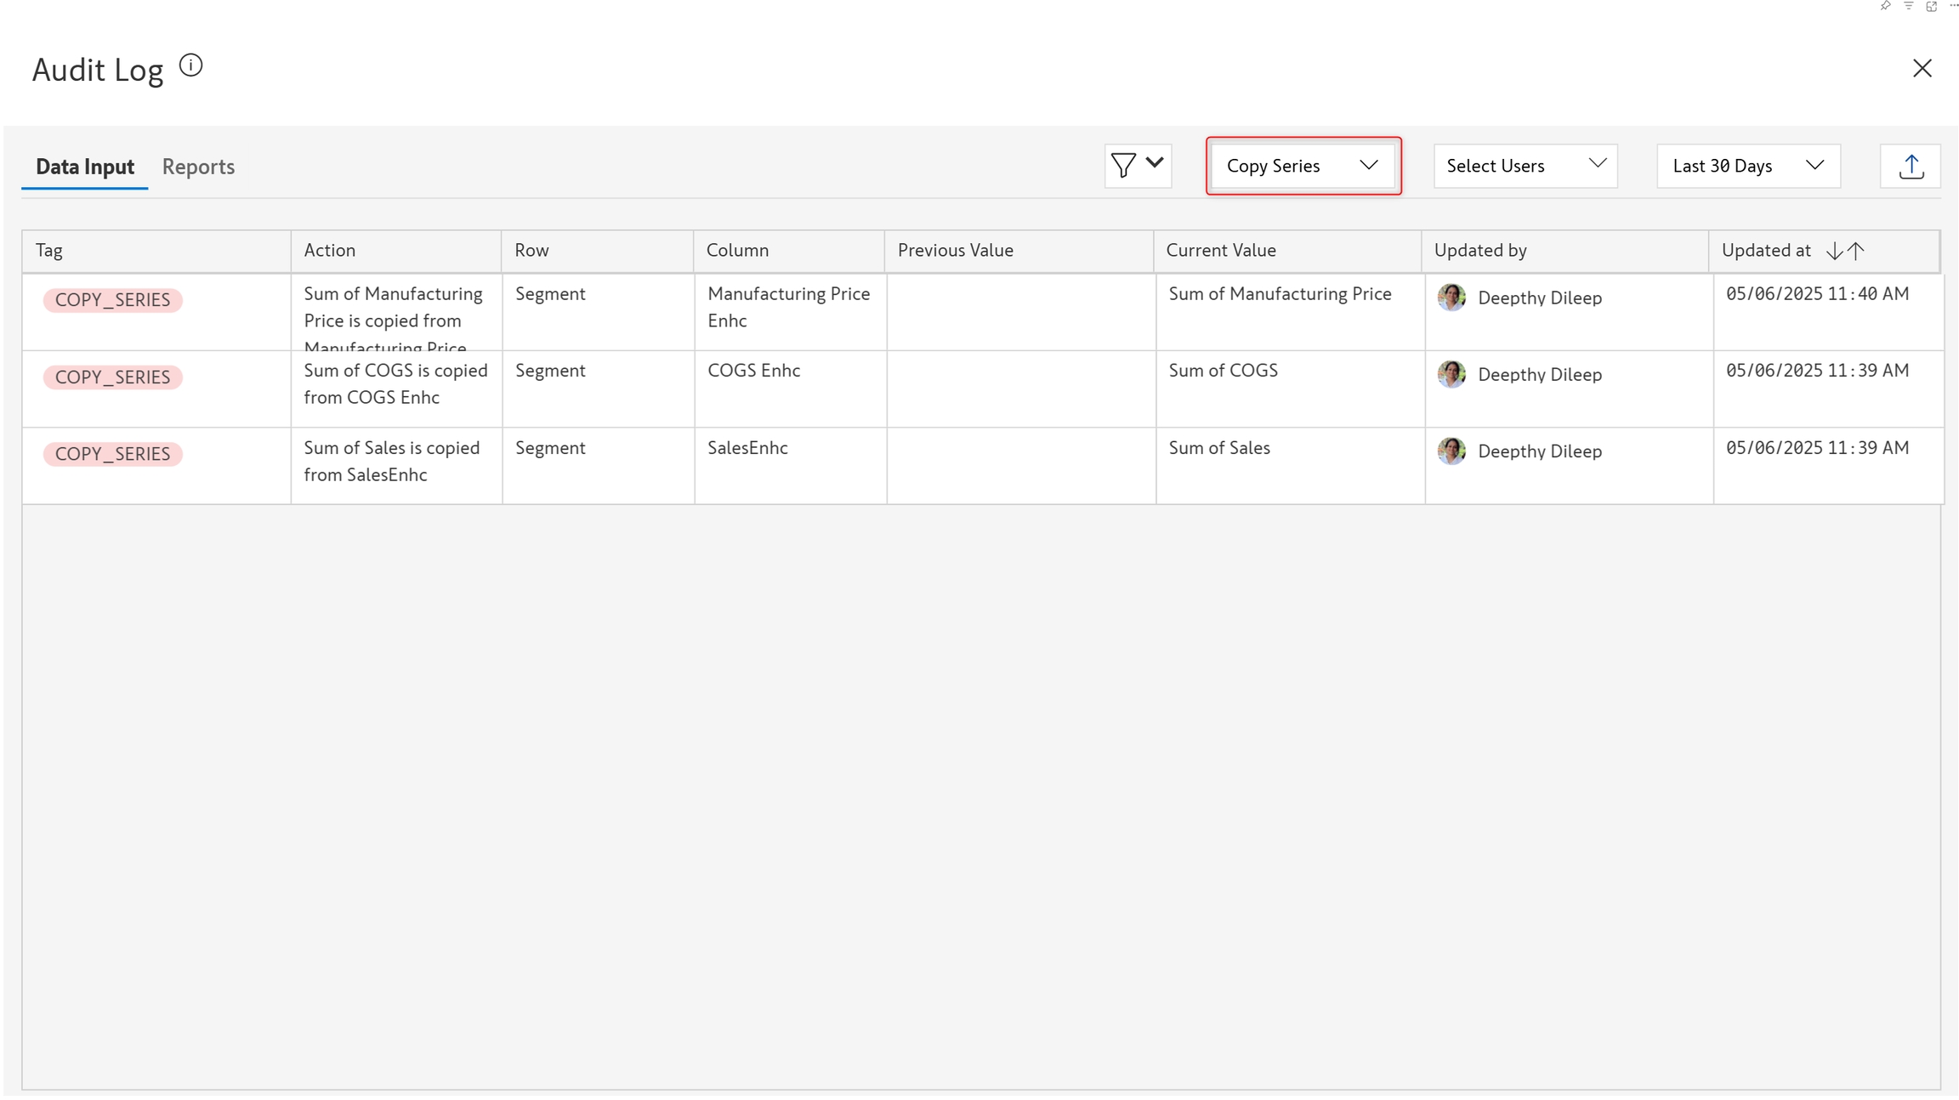Click the COPY_SERIES tag in the SalesEnhc row
This screenshot has width=1959, height=1100.
click(112, 454)
